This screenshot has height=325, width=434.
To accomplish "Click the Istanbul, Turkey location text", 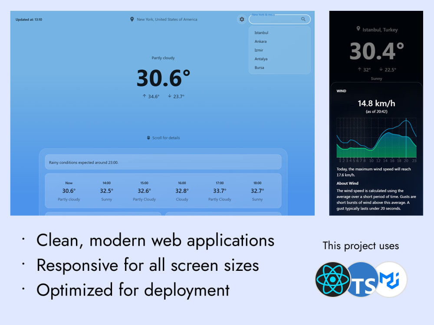I will pyautogui.click(x=380, y=30).
